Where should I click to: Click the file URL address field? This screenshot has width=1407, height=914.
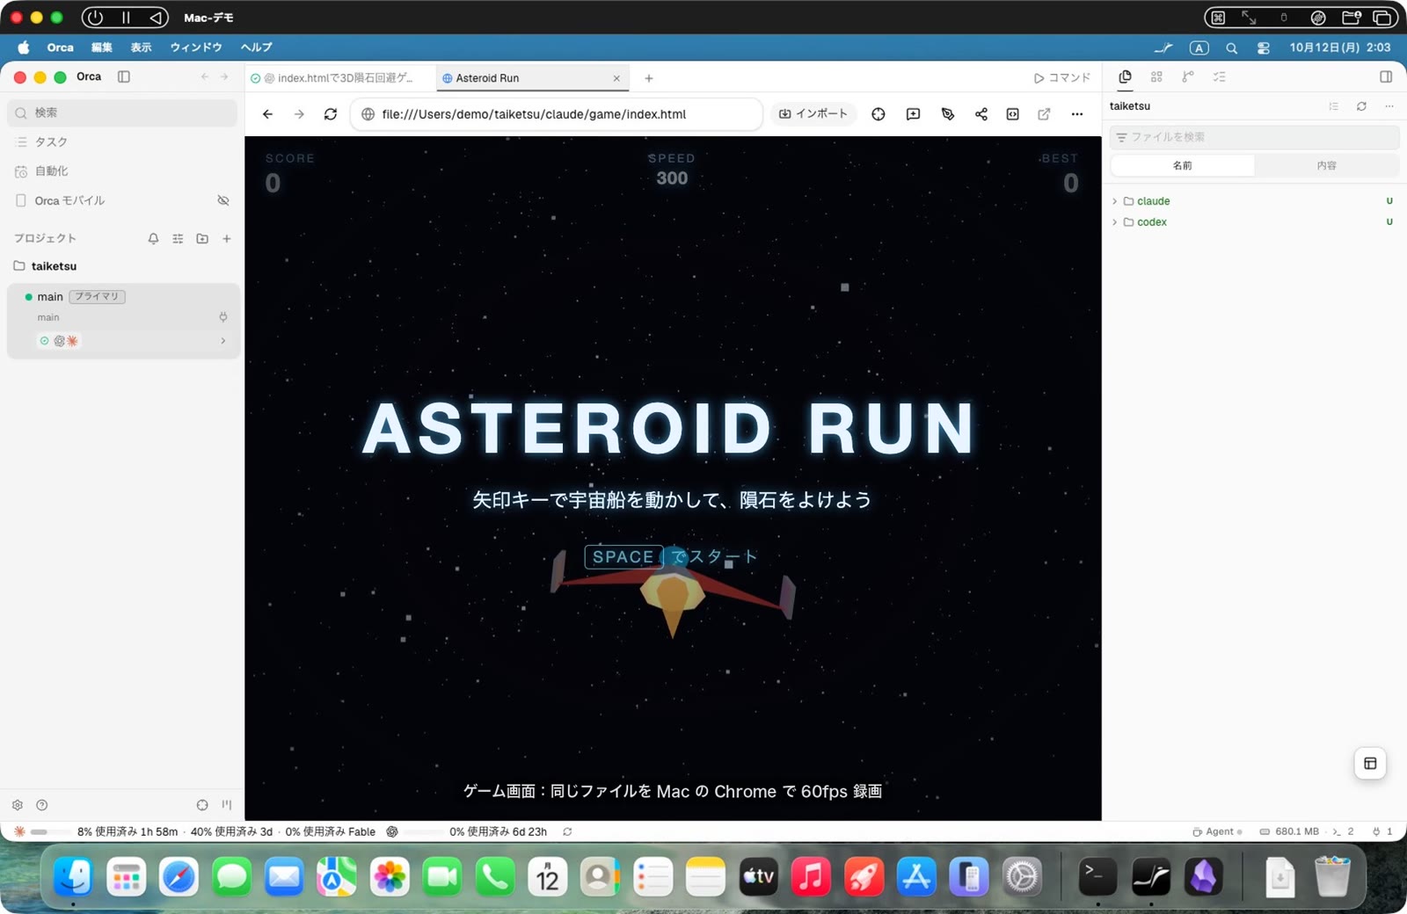(556, 114)
